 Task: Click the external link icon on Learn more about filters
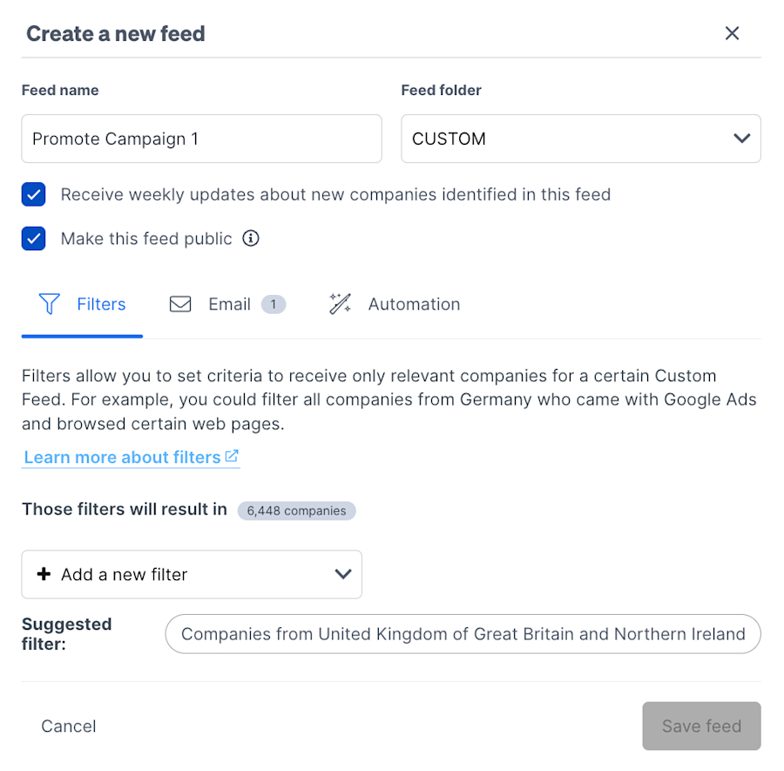[231, 455]
